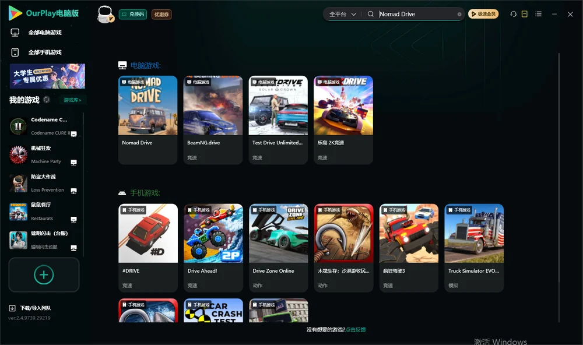The height and width of the screenshot is (345, 583).
Task: Open customer service headset icon
Action: (x=513, y=14)
